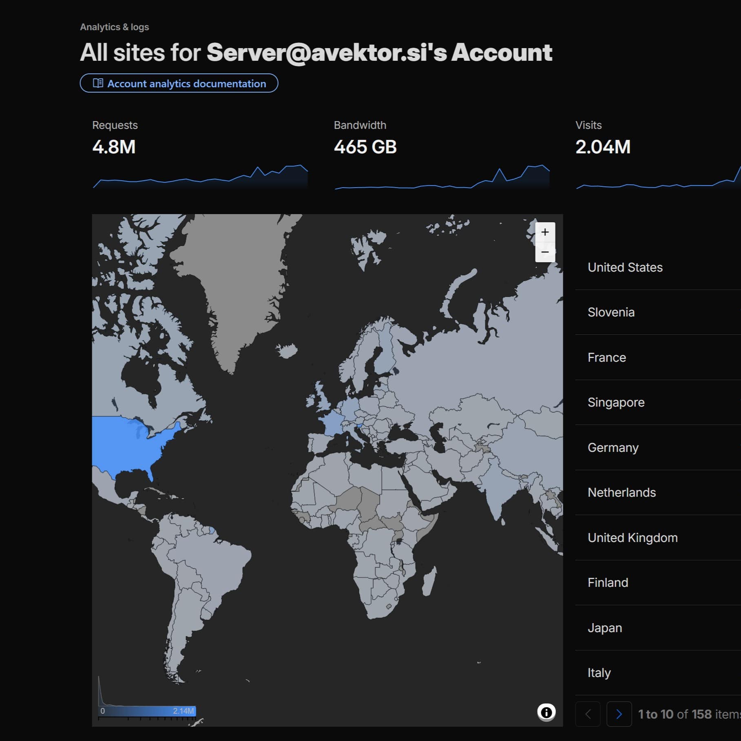741x741 pixels.
Task: Click the book icon beside analytics documentation
Action: pyautogui.click(x=98, y=83)
